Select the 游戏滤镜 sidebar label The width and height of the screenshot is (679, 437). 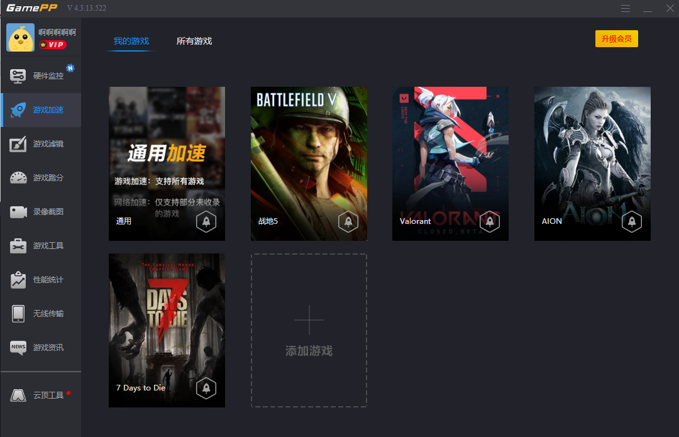48,144
